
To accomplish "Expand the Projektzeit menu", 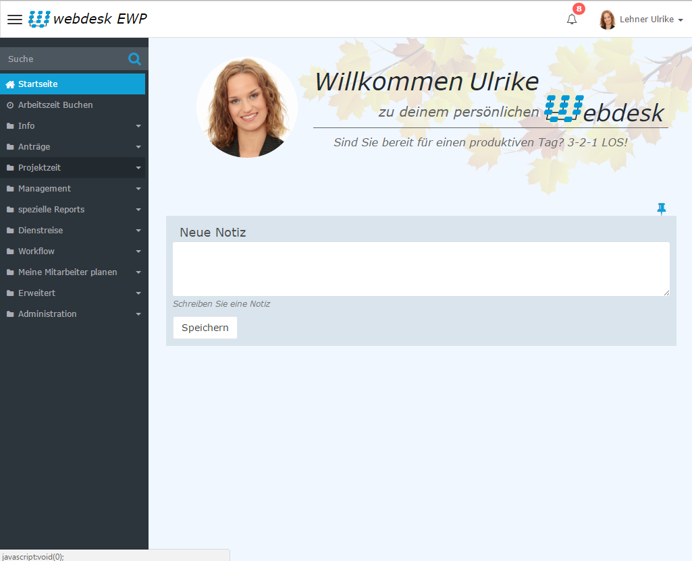I will point(39,168).
